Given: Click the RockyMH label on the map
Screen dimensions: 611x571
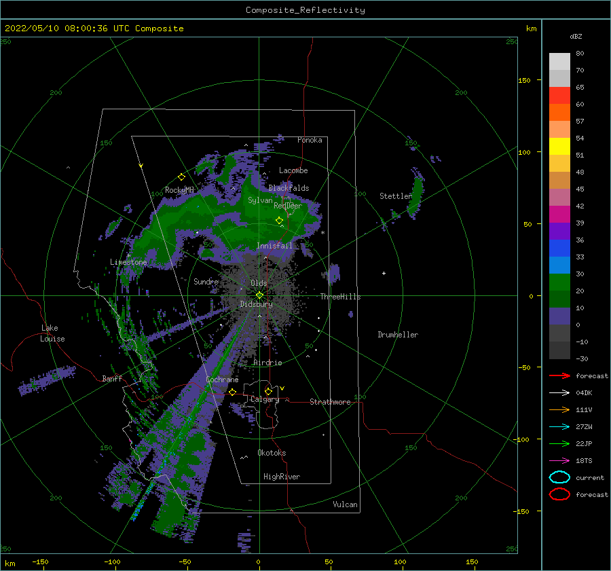Looking at the screenshot, I should click(x=179, y=190).
